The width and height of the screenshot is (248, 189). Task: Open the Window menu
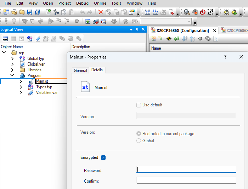(134, 3)
